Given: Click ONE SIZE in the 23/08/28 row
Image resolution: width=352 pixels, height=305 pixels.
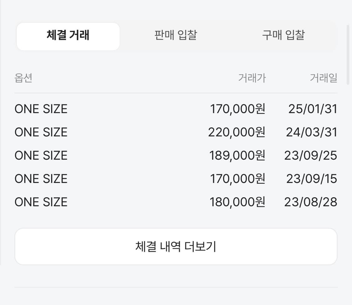Looking at the screenshot, I should [x=41, y=202].
